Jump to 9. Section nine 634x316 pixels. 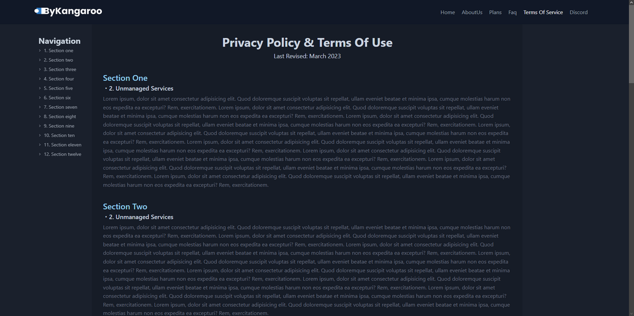59,126
